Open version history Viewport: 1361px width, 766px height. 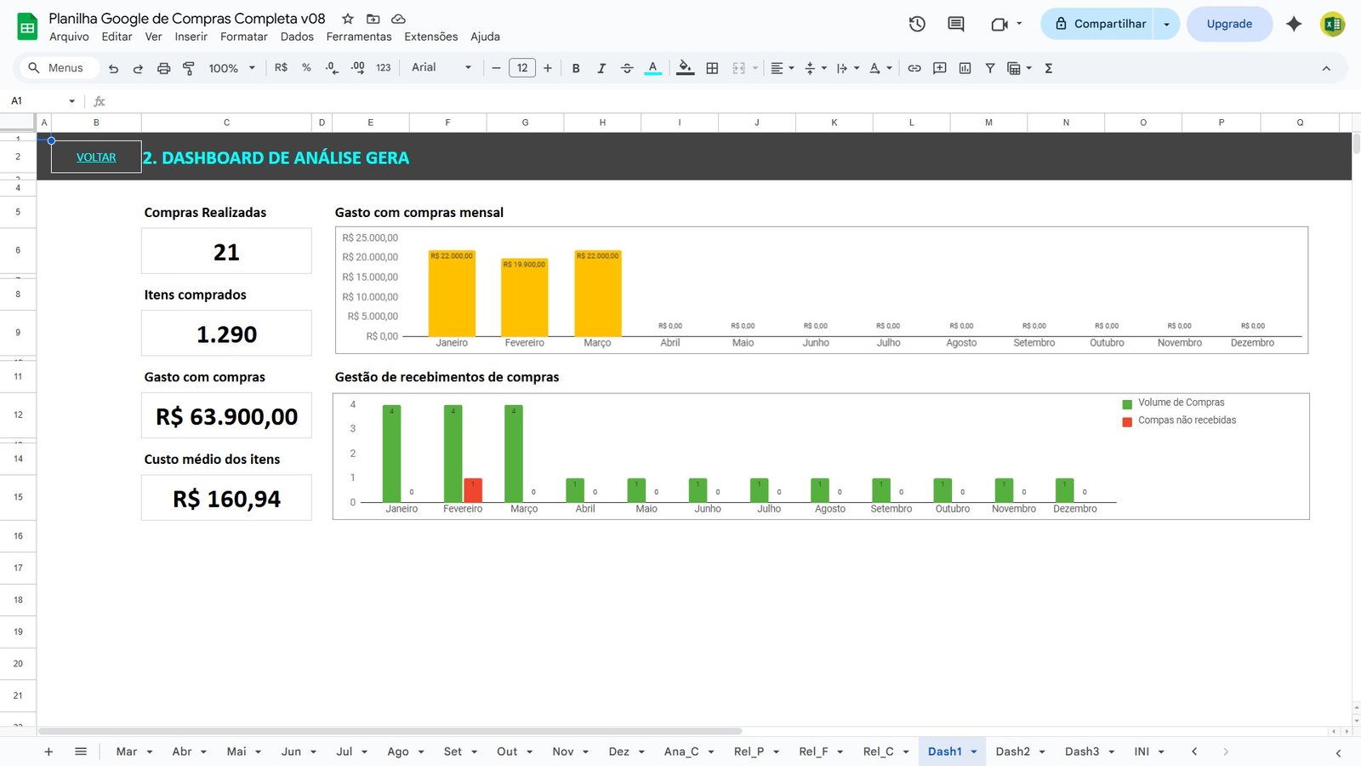pyautogui.click(x=917, y=24)
